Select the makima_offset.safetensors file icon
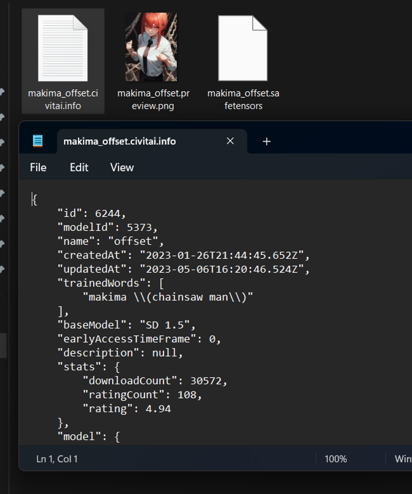 (x=243, y=48)
